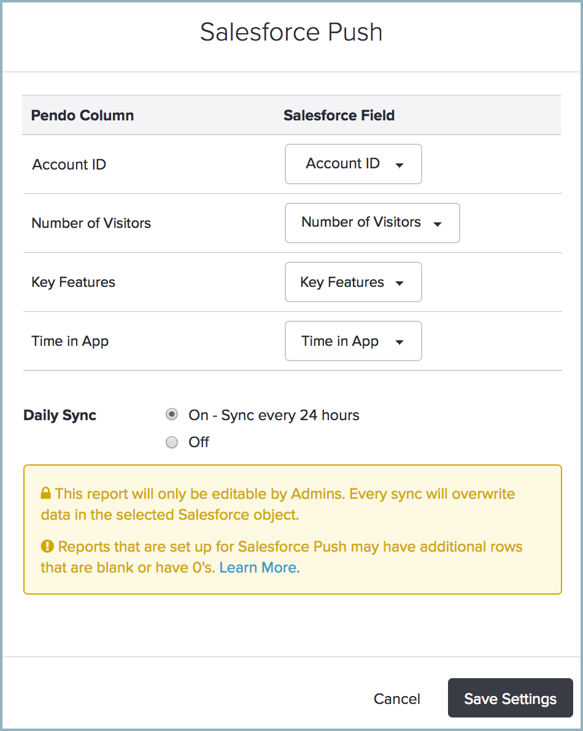Click the Salesforce Field header
Viewport: 583px width, 731px height.
[339, 115]
